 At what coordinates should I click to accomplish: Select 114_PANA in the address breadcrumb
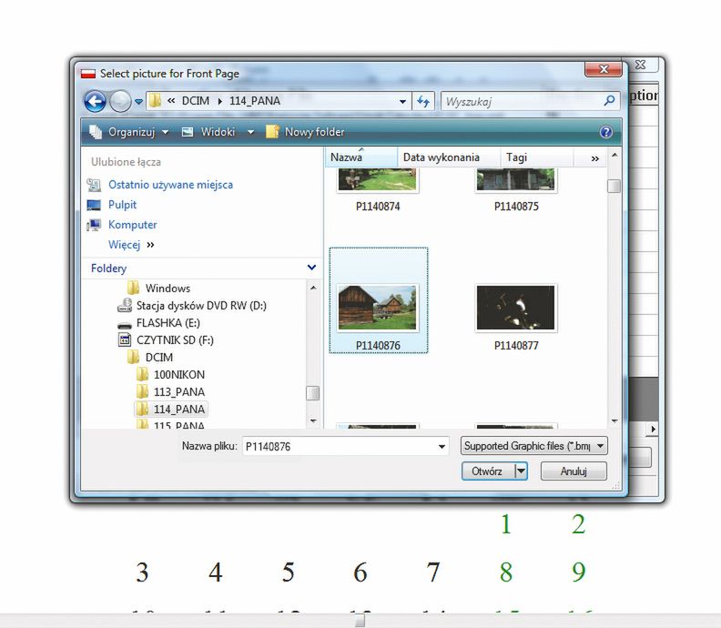[x=255, y=101]
